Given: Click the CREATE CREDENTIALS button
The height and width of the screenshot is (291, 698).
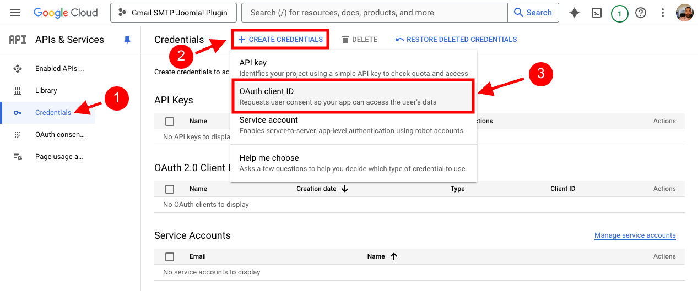Looking at the screenshot, I should click(x=280, y=40).
